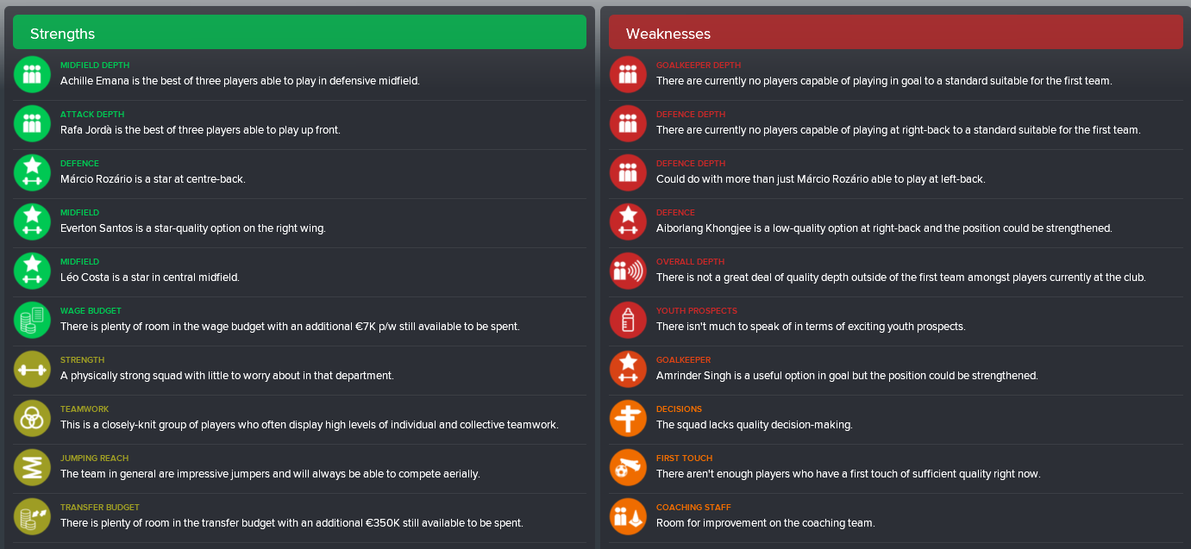Click the Attack Depth green squad icon
The height and width of the screenshot is (549, 1191).
pos(33,123)
